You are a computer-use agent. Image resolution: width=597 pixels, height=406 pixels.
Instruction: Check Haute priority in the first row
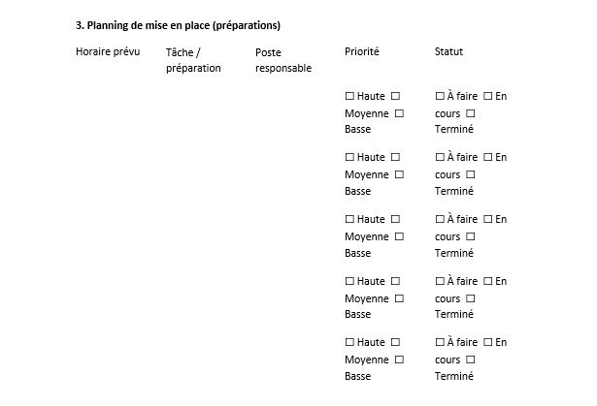click(x=350, y=96)
